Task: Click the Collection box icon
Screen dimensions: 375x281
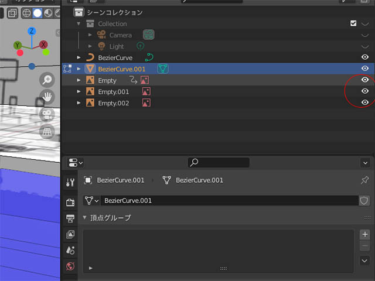Action: point(90,23)
